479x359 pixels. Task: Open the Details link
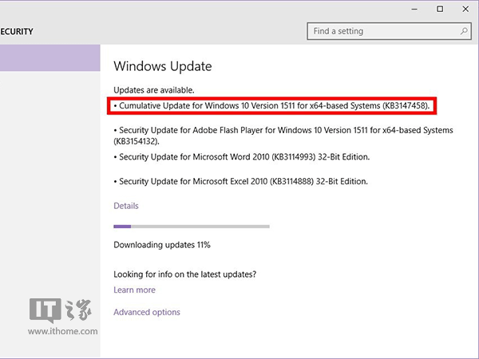(x=126, y=206)
